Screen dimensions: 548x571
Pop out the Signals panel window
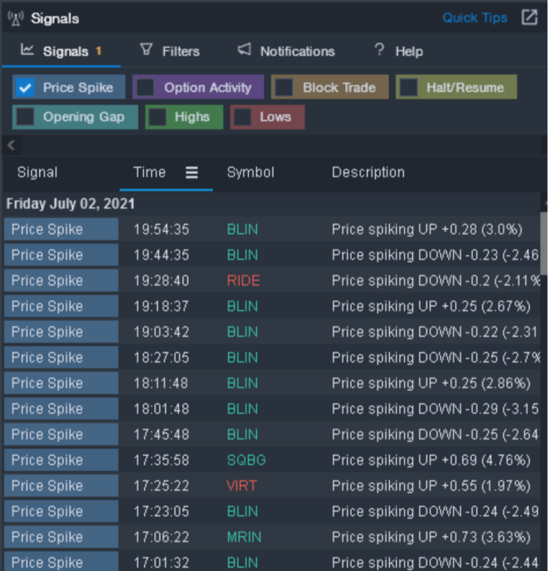click(x=529, y=18)
